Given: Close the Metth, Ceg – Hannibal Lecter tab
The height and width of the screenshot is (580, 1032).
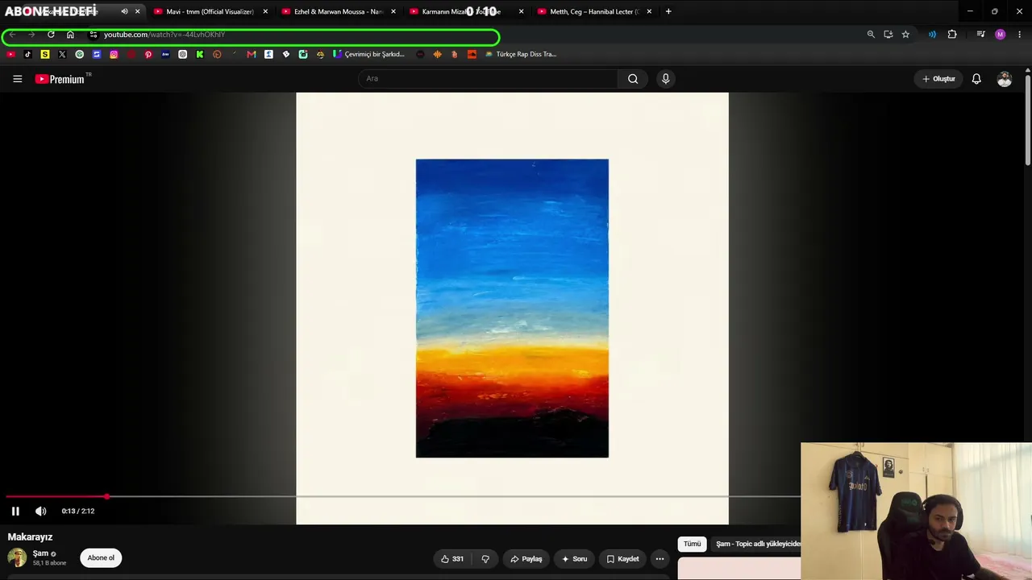Looking at the screenshot, I should click(x=649, y=11).
